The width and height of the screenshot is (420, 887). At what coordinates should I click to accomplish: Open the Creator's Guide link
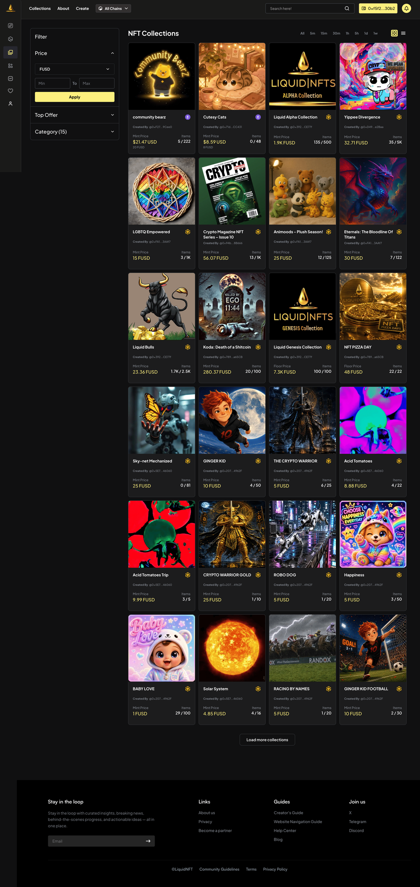288,813
